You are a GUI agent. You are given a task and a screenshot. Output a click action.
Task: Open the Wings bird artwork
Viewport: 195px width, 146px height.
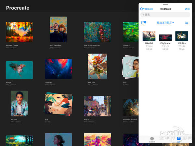19,70
